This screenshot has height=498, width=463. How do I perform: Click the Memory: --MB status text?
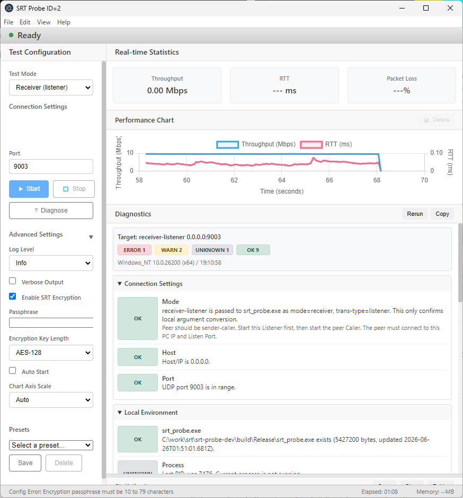[435, 492]
